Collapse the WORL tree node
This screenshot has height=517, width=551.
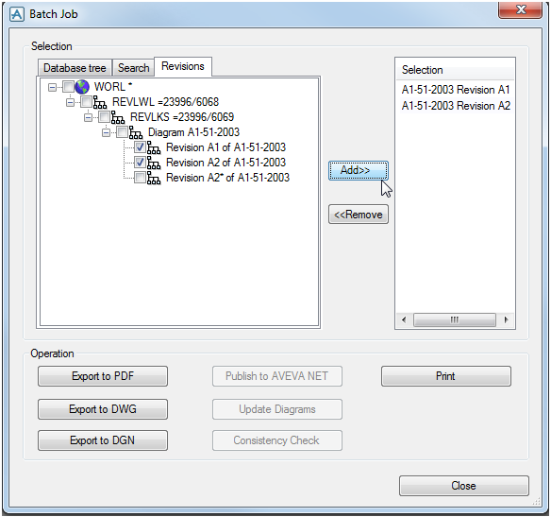[52, 87]
